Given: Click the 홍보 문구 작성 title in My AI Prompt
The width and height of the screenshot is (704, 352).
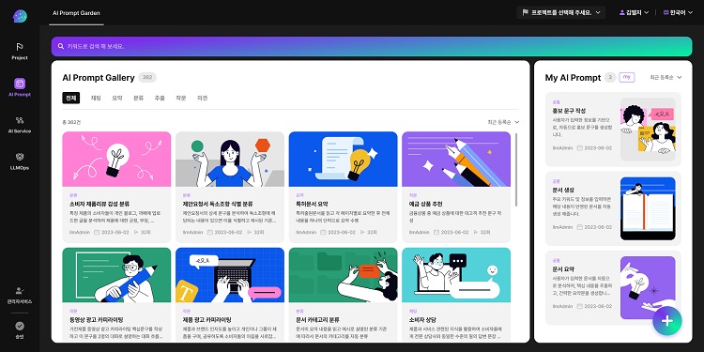Looking at the screenshot, I should point(569,111).
